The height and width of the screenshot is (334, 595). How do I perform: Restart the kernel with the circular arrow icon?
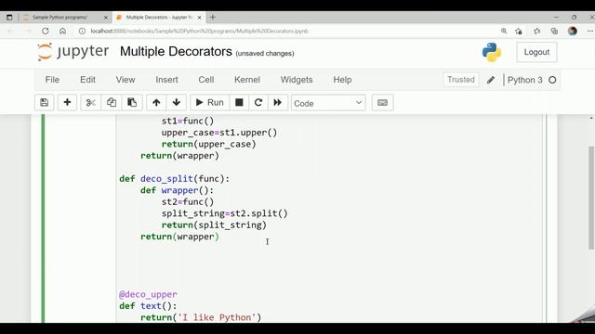pos(258,103)
